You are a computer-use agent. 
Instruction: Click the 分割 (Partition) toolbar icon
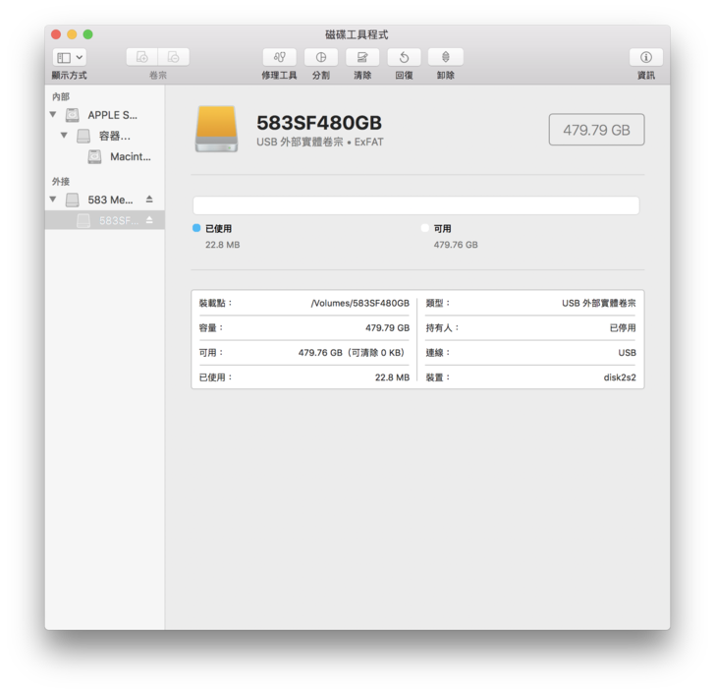pyautogui.click(x=320, y=58)
